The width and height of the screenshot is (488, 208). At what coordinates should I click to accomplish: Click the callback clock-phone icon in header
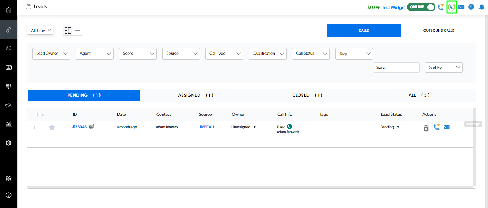click(452, 7)
